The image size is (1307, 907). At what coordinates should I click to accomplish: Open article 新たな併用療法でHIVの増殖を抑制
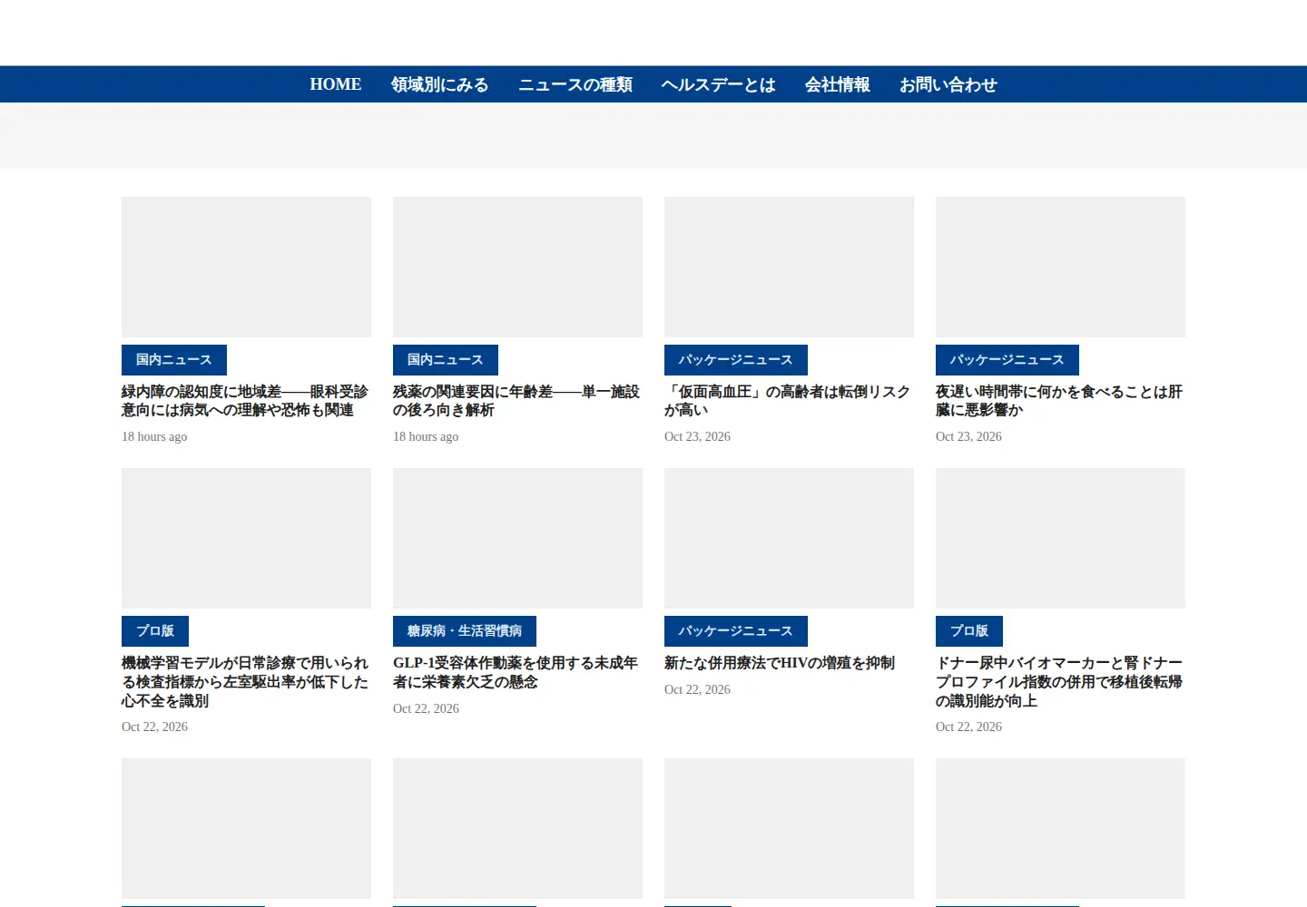pos(780,663)
